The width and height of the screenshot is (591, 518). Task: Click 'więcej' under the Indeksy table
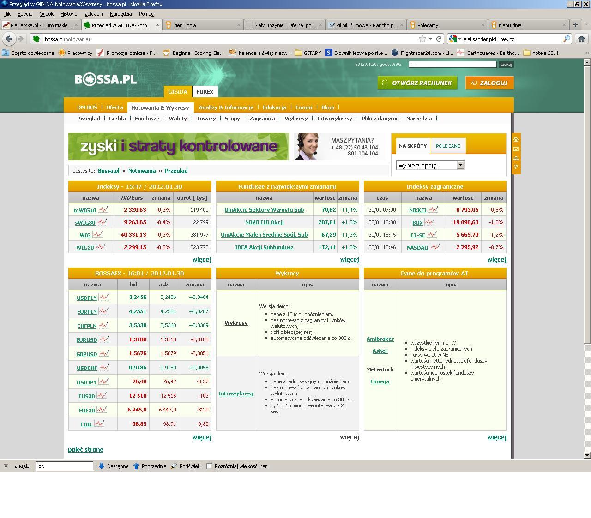click(x=202, y=259)
